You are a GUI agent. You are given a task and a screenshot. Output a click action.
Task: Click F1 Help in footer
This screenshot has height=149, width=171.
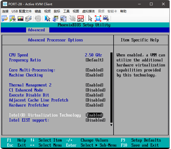[16, 140]
